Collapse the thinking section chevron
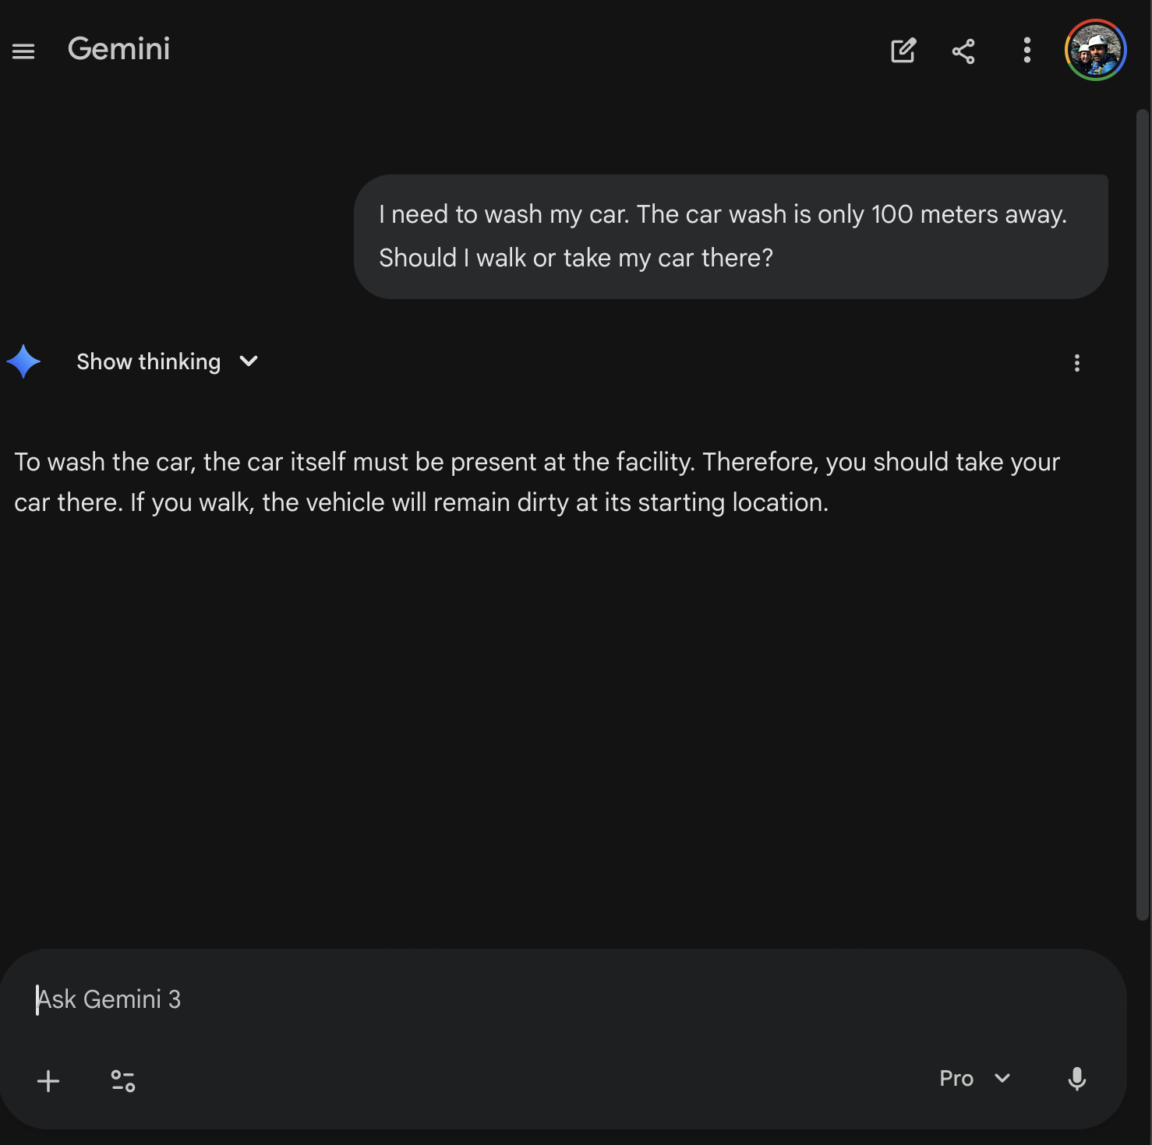1152x1145 pixels. 248,361
